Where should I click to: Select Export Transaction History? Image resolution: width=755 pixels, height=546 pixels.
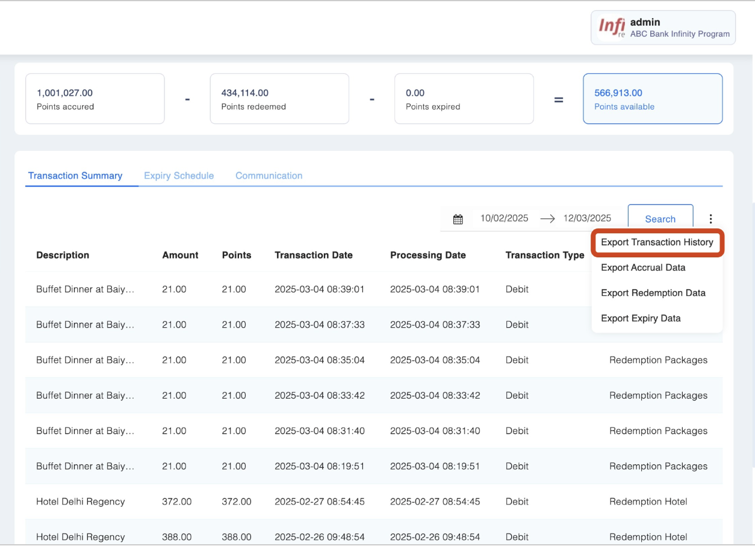pos(657,242)
